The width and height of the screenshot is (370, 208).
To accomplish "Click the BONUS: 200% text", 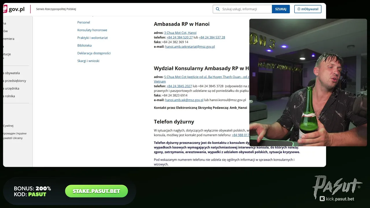I will click(x=32, y=189).
